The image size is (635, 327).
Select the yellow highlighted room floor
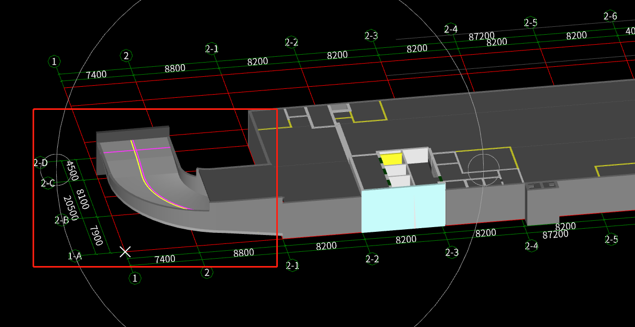(x=391, y=159)
